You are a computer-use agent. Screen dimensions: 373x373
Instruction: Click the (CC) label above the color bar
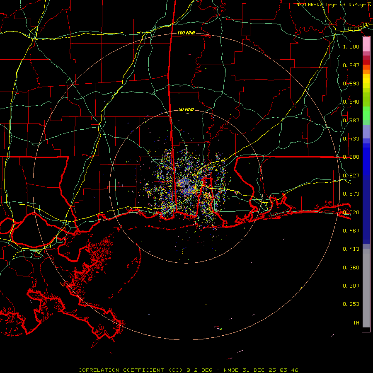click(x=354, y=29)
